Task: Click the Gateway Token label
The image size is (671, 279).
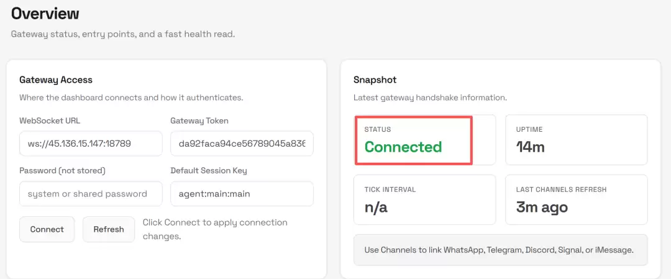Action: click(199, 121)
